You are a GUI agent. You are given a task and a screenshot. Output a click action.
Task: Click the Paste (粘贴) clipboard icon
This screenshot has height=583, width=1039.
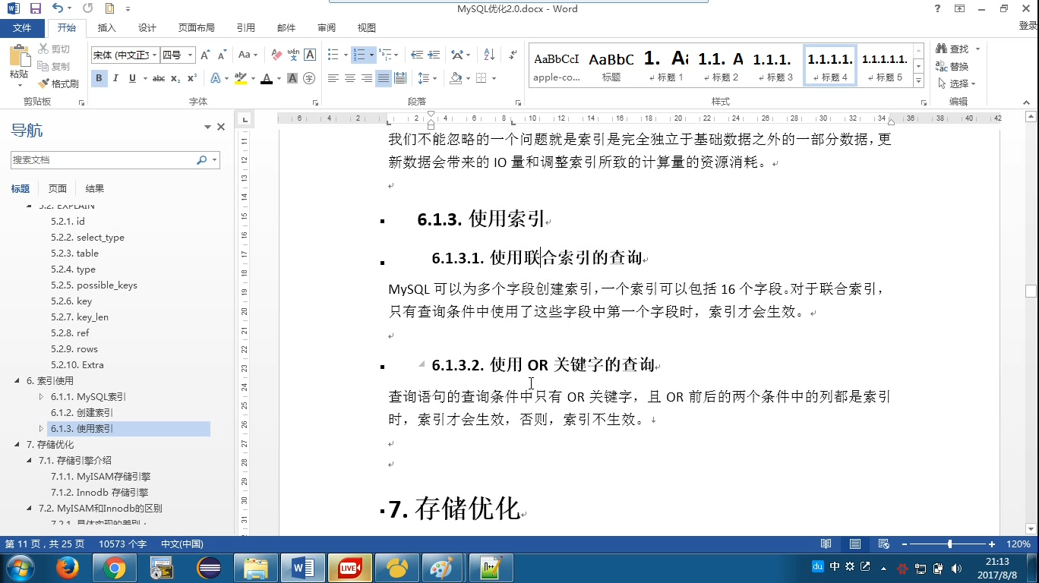[x=19, y=56]
